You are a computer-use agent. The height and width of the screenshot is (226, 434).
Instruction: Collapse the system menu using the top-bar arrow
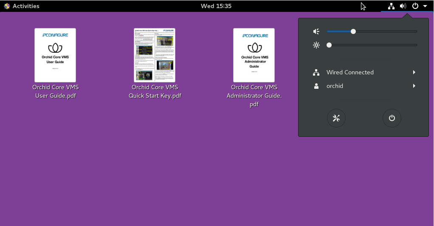coord(425,6)
